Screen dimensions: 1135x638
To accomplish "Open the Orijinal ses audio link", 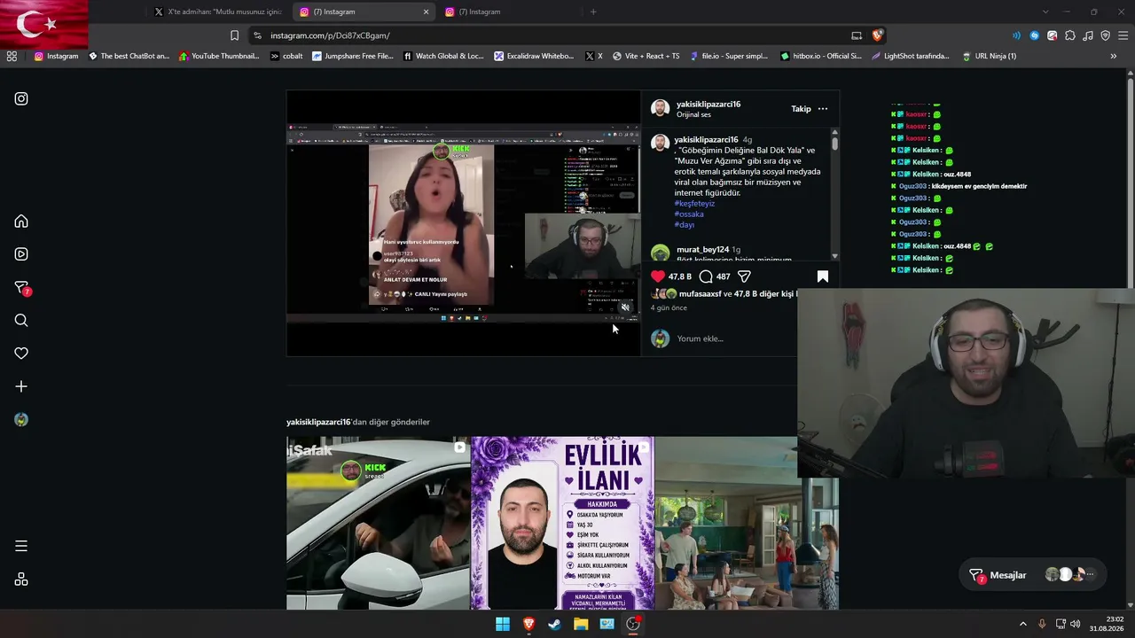I will (x=693, y=115).
